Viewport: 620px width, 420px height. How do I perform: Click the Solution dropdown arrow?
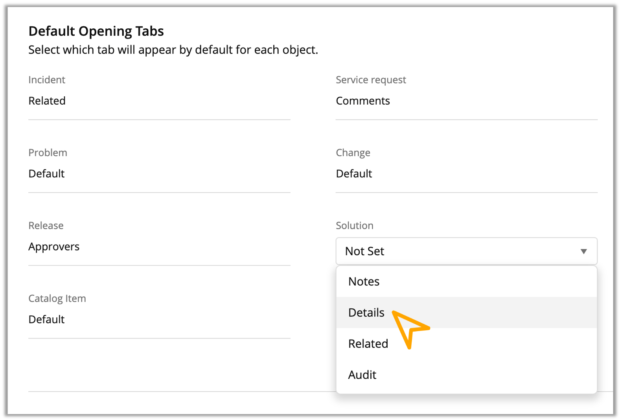(583, 251)
